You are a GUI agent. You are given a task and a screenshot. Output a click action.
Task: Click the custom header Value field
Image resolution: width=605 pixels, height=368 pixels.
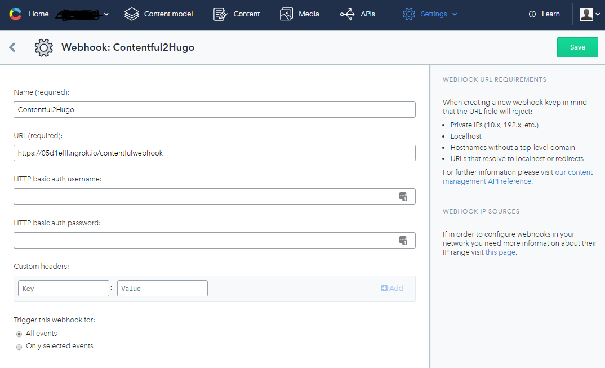[x=162, y=289]
